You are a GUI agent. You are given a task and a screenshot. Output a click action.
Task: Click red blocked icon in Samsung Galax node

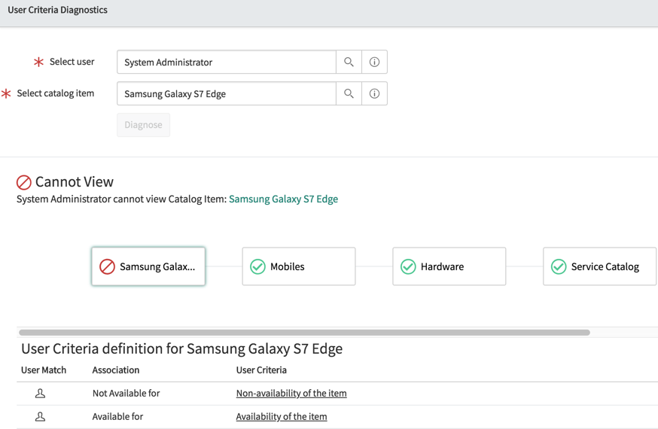(x=107, y=266)
